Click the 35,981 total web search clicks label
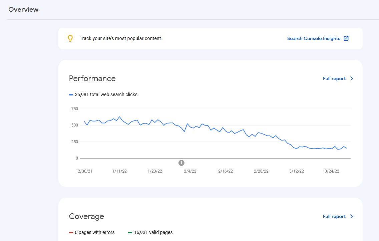Image resolution: width=379 pixels, height=241 pixels. coord(106,94)
